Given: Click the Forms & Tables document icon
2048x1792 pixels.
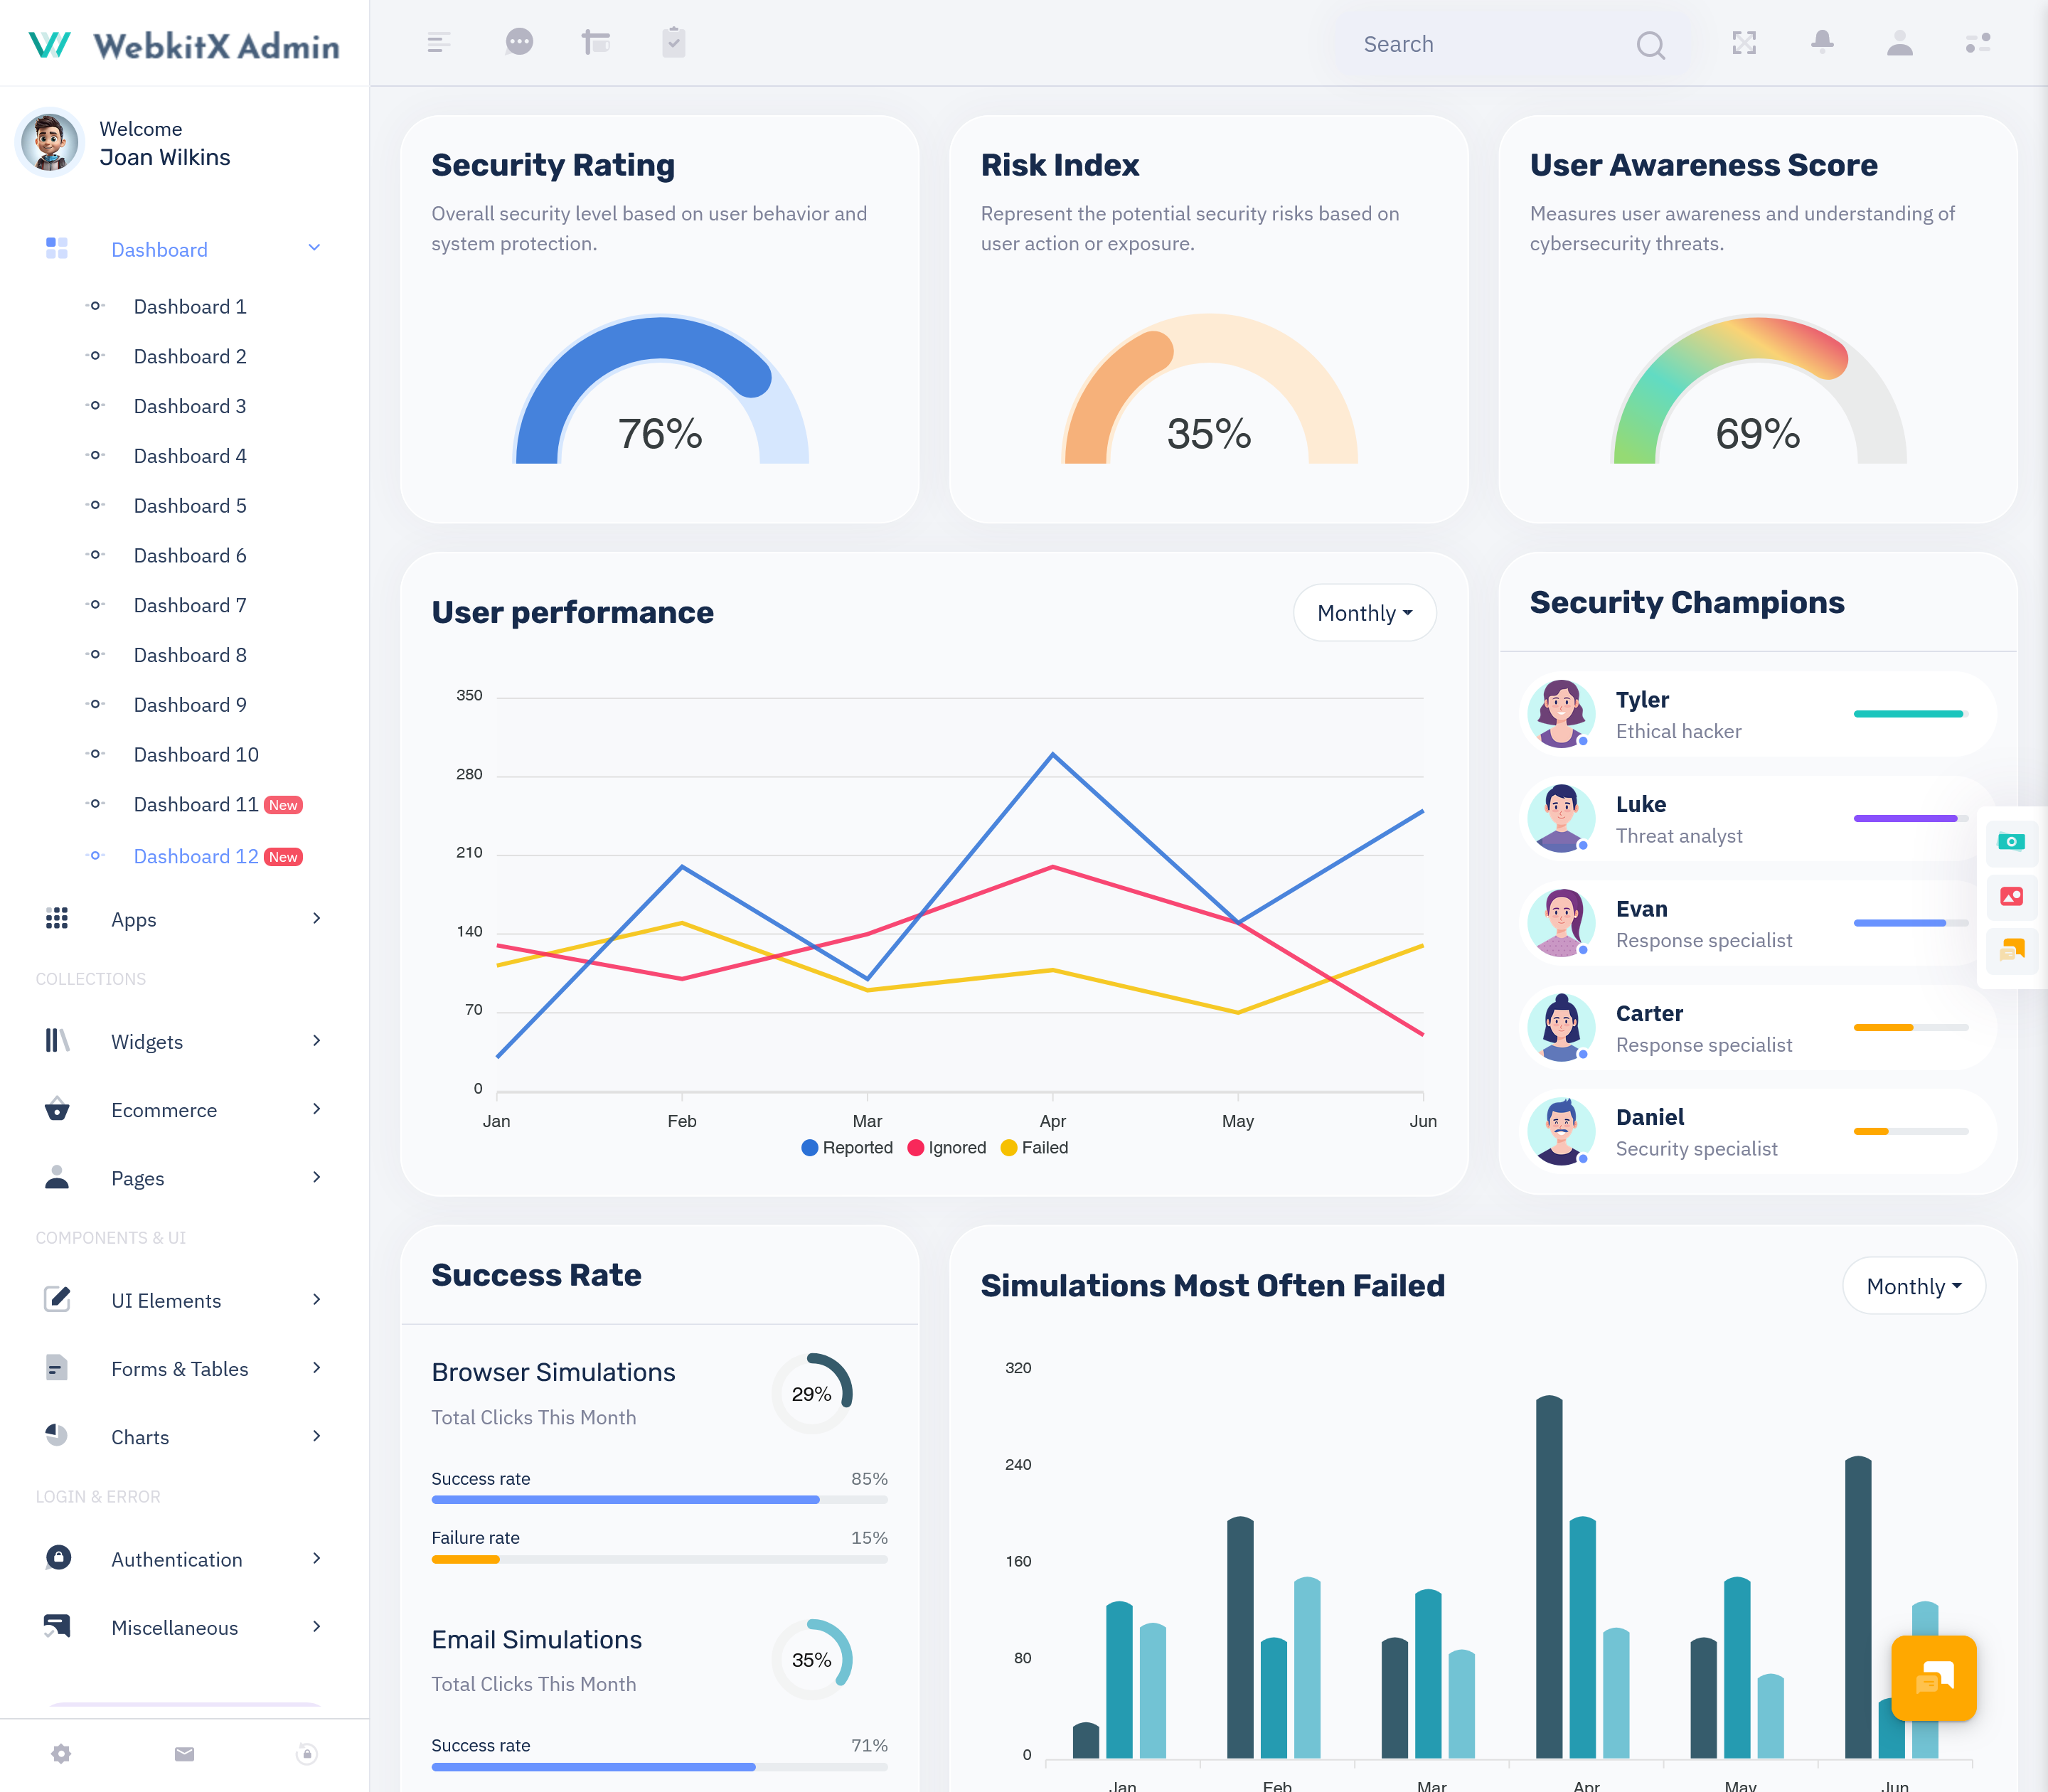Looking at the screenshot, I should click(57, 1368).
